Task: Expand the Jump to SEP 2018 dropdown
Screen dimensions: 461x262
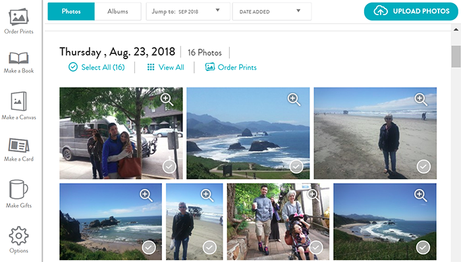Action: tap(188, 11)
